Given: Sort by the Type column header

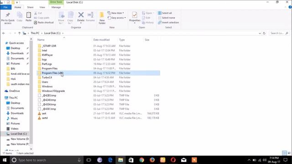Looking at the screenshot, I should coord(122,40).
